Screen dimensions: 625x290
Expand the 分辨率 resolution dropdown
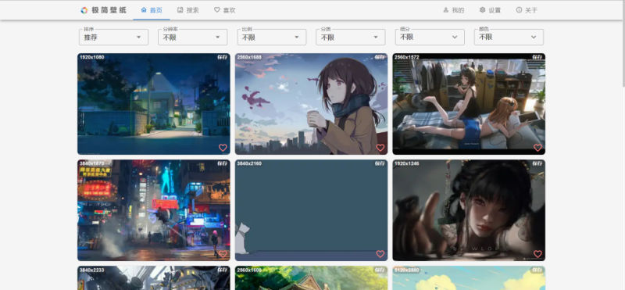point(192,37)
